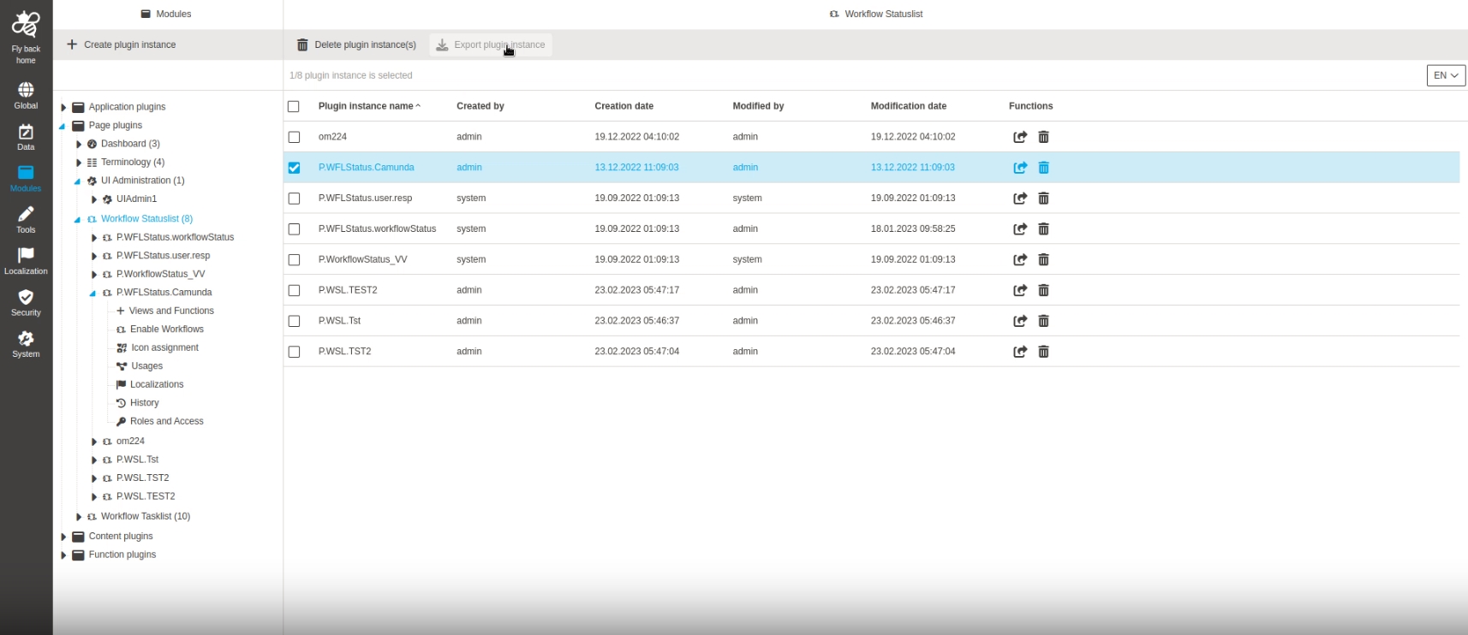The height and width of the screenshot is (635, 1468).
Task: Open the Tools pencil icon
Action: (x=26, y=219)
